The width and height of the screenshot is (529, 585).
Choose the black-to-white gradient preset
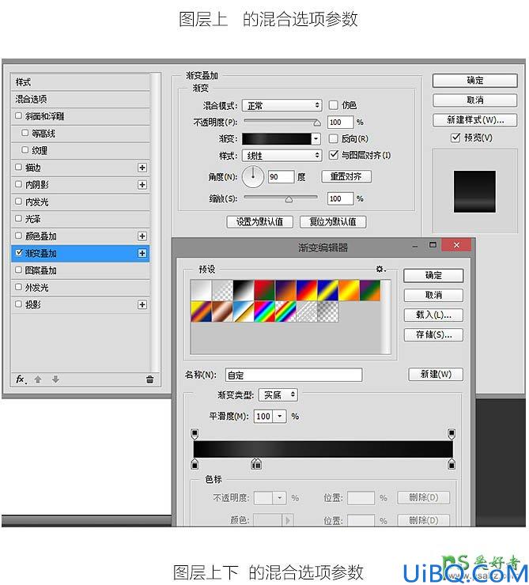coord(244,290)
